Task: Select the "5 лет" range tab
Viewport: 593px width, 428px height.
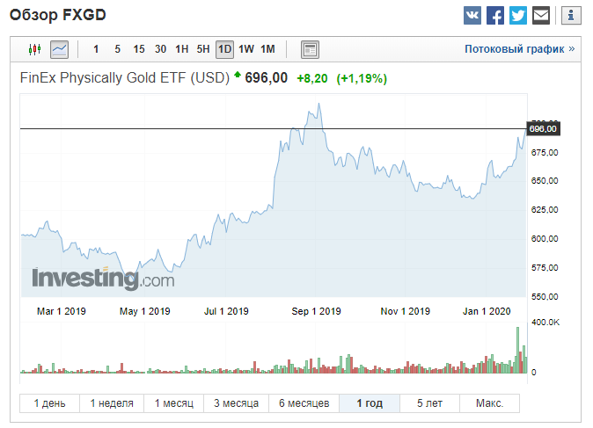Action: [429, 403]
